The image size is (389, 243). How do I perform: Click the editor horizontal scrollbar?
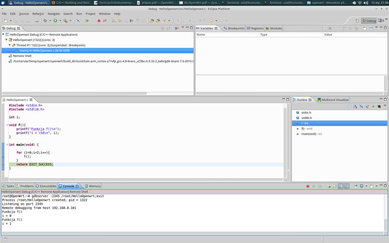[146, 180]
